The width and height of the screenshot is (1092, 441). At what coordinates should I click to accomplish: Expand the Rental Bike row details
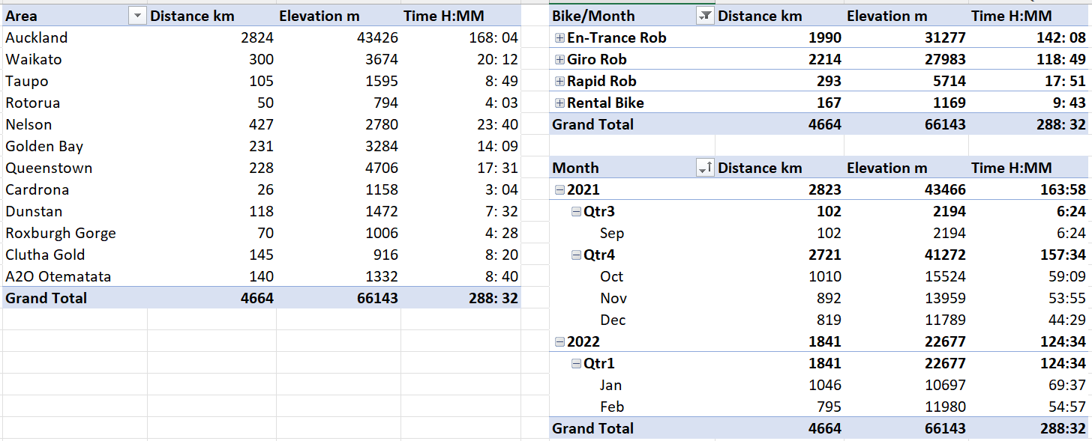pyautogui.click(x=559, y=103)
